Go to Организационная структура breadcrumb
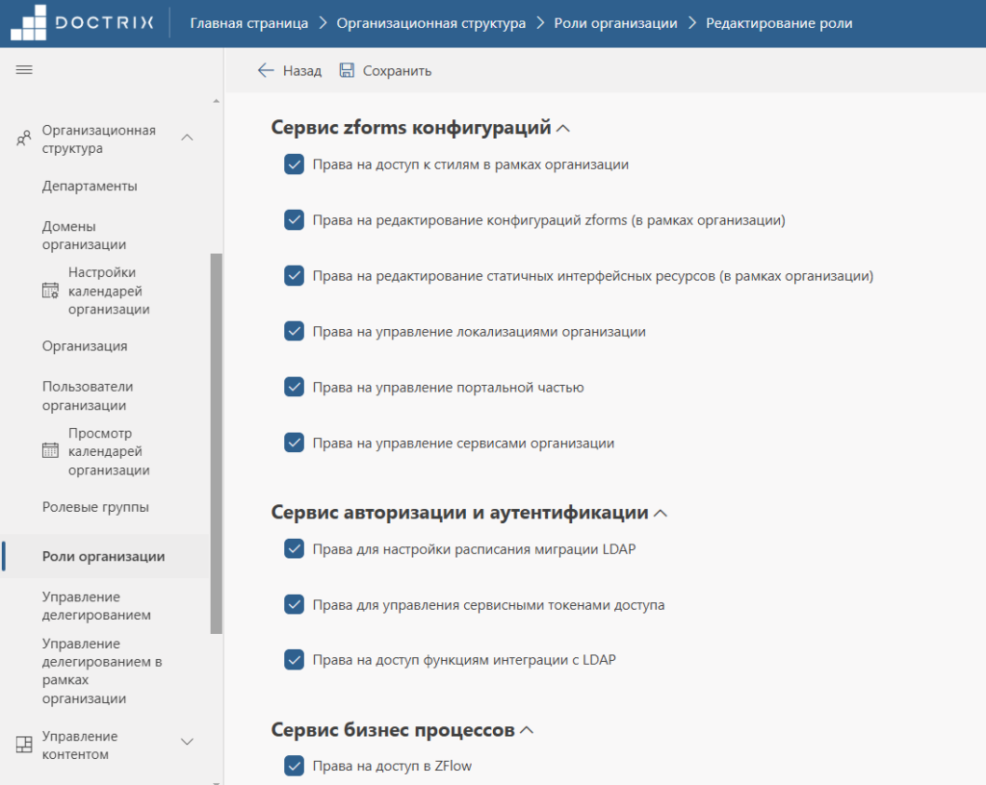Viewport: 986px width, 785px height. 430,23
